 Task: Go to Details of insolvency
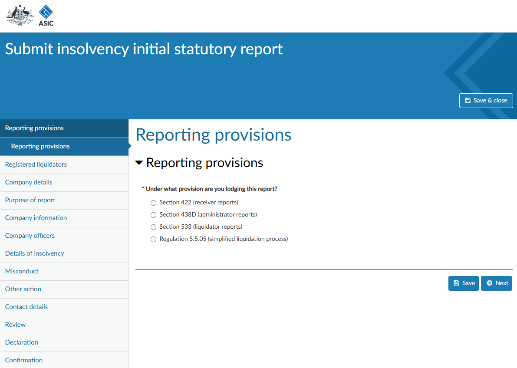click(64, 253)
